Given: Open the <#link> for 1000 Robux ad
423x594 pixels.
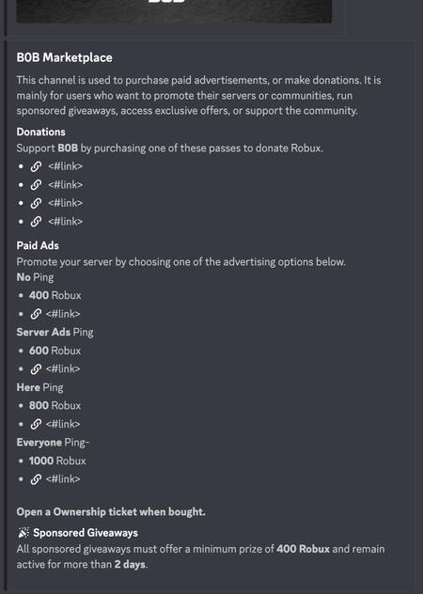Looking at the screenshot, I should coord(63,479).
